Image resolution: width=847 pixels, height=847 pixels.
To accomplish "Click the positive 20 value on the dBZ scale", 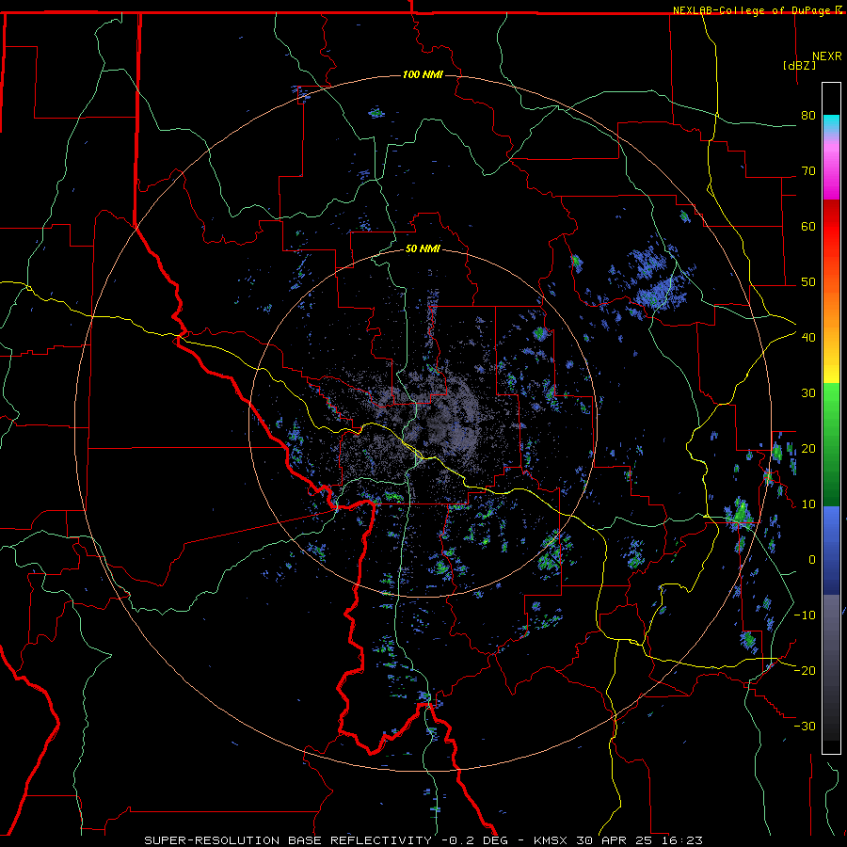I will point(808,448).
